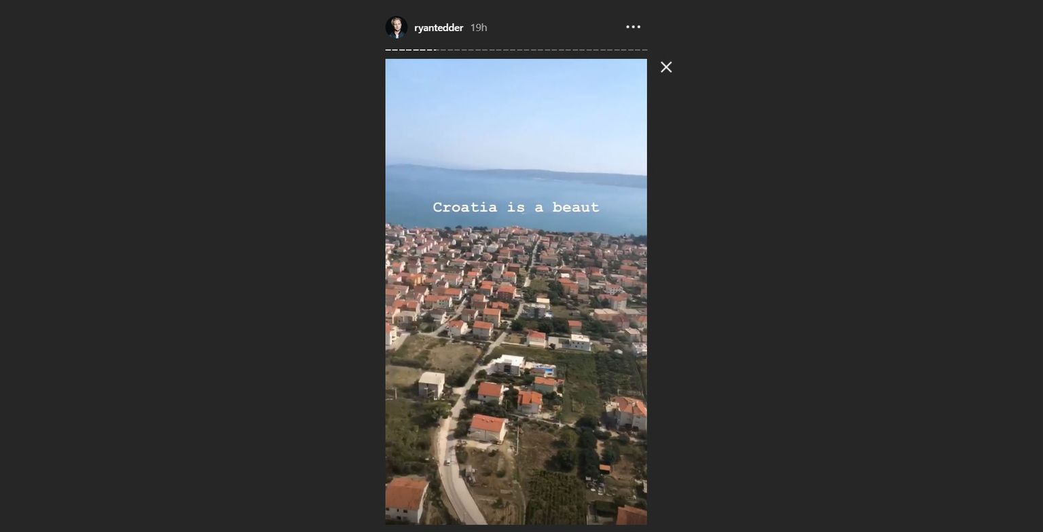Click the ryantedder profile avatar
1043x532 pixels.
tap(397, 27)
